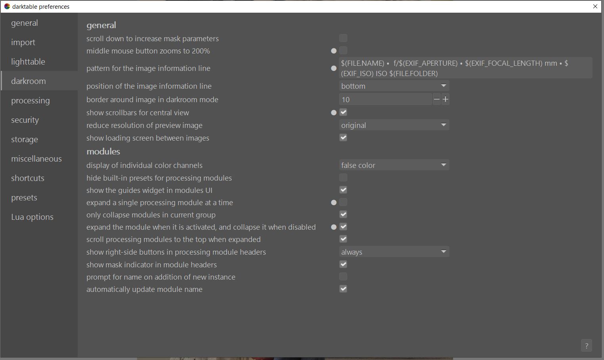Open position of image information line dropdown
The width and height of the screenshot is (604, 360).
coord(394,86)
